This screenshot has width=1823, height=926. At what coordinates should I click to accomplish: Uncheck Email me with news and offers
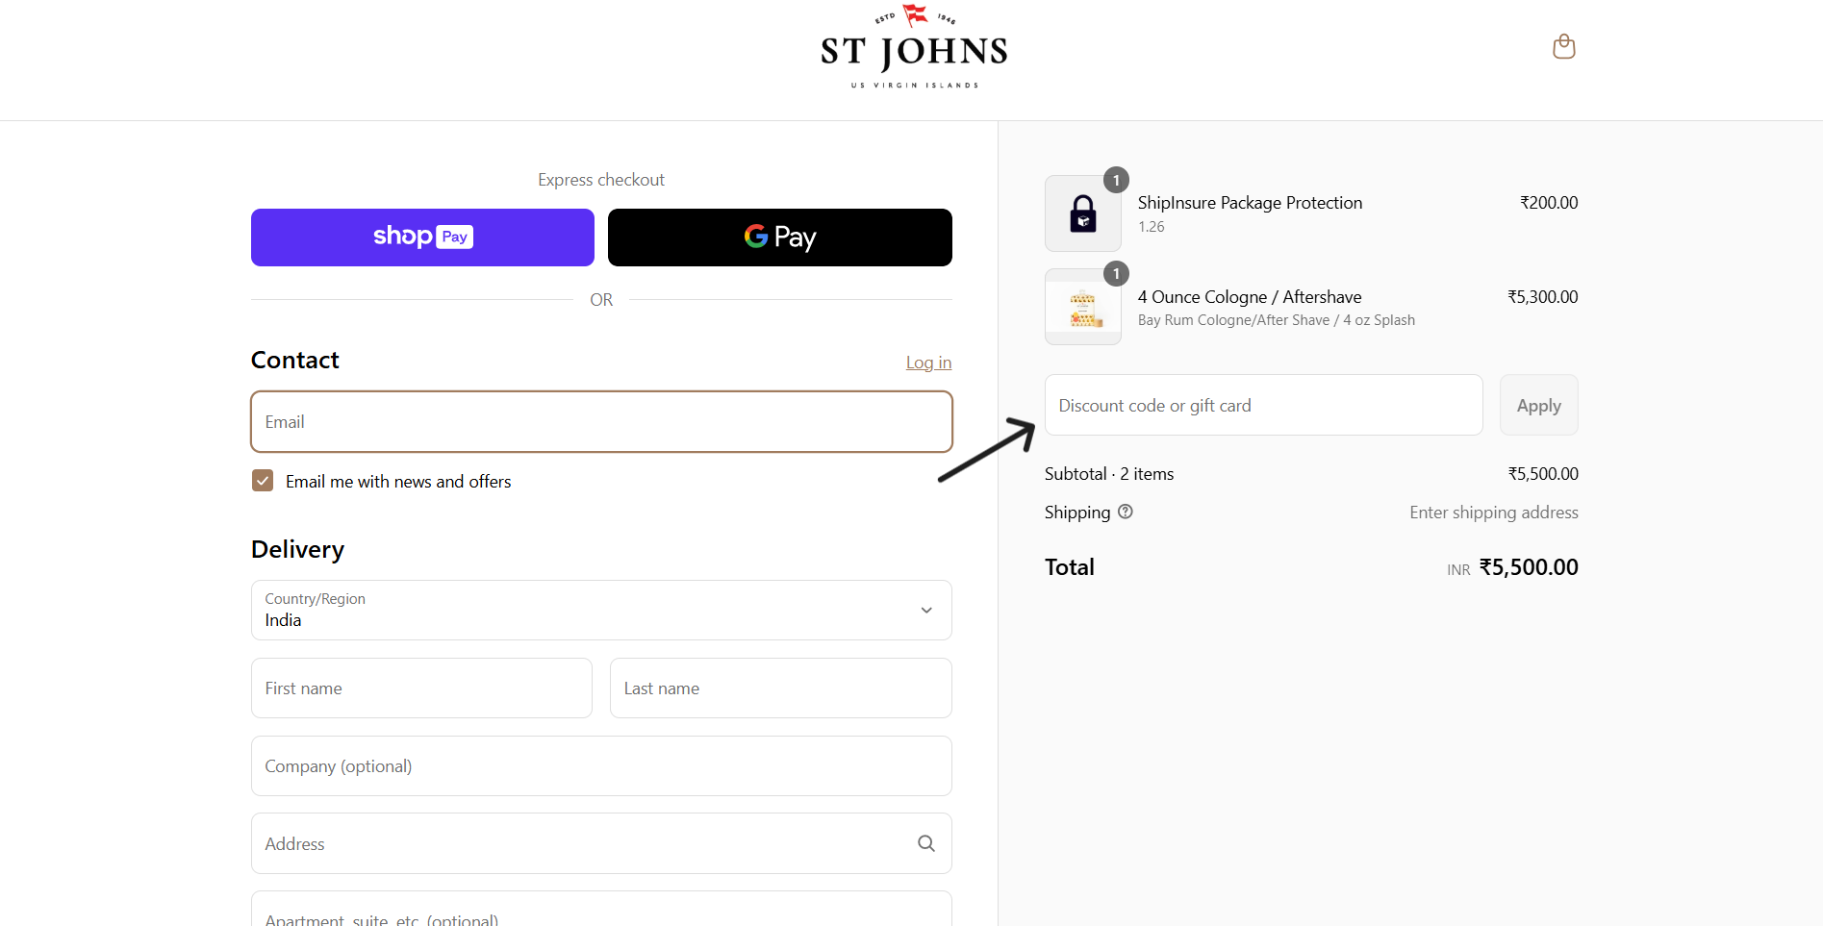point(263,481)
